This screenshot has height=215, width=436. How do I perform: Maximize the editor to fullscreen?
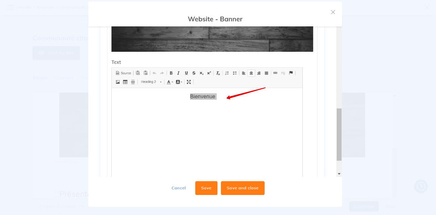tap(189, 82)
